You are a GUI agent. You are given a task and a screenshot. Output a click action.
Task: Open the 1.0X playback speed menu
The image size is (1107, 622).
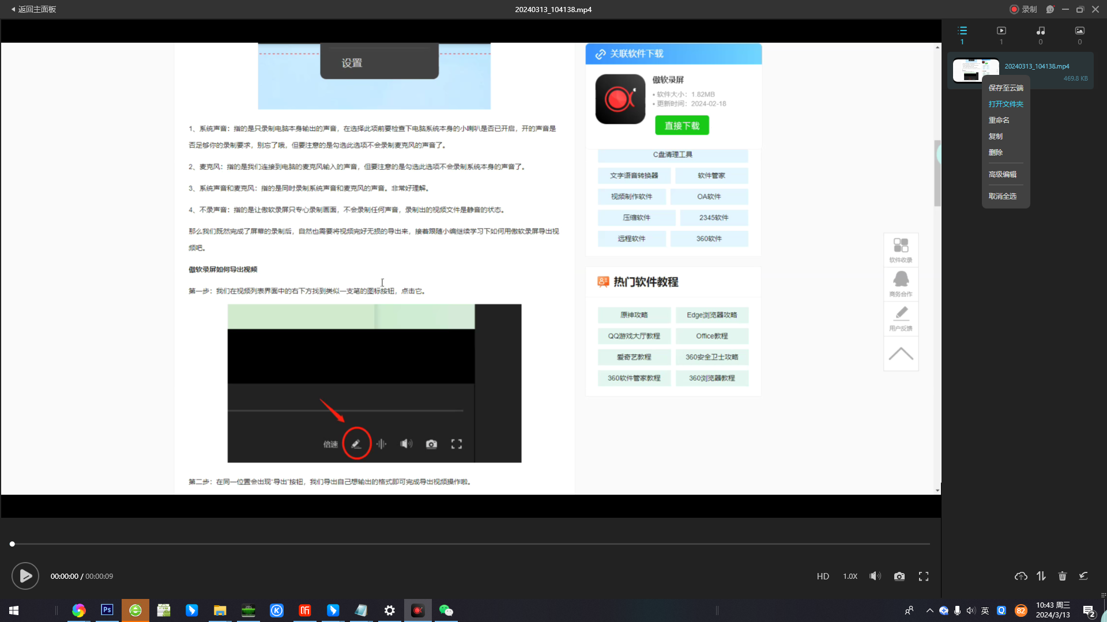click(850, 577)
